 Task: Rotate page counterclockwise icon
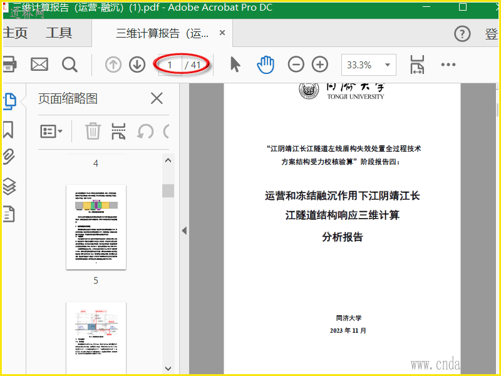point(145,132)
